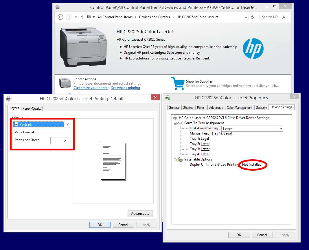Screen dimensions: 309x250
Task: Click the Tray 2 Letter value
Action: coord(205,144)
